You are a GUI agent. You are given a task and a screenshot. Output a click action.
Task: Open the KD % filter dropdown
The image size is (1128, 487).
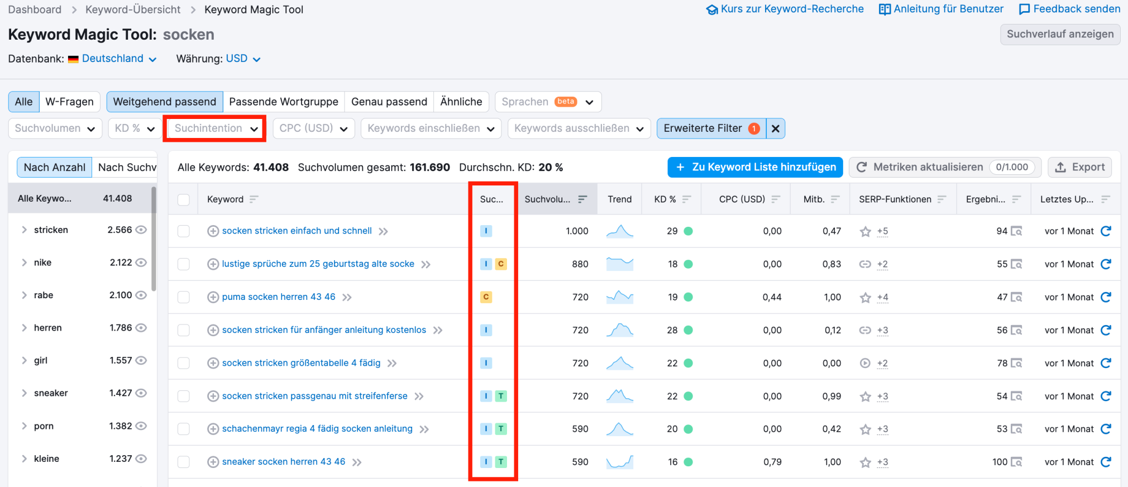135,128
